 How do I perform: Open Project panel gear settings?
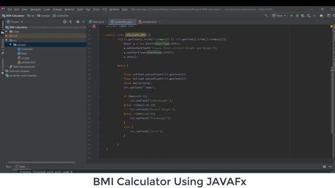tap(78, 22)
